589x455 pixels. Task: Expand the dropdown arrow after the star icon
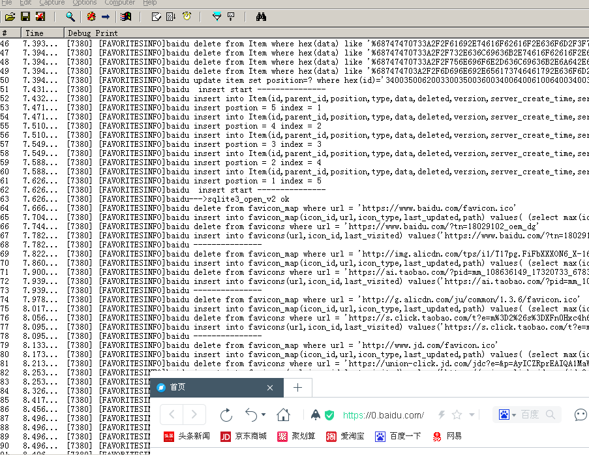472,415
